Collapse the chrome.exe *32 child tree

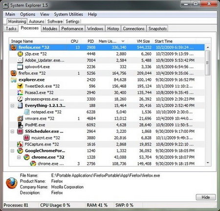(x=19, y=157)
